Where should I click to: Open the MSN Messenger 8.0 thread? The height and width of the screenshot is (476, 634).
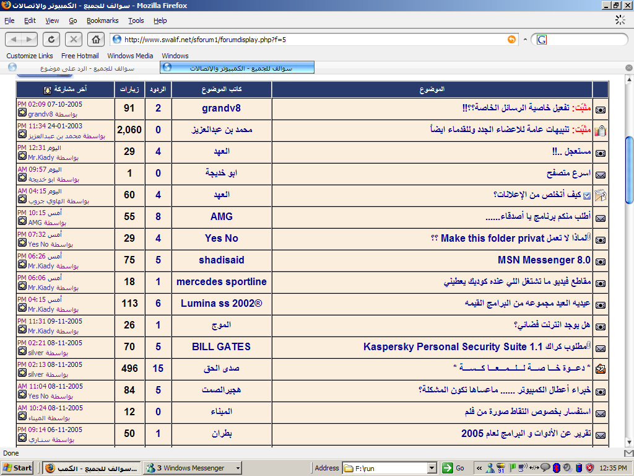pos(544,260)
